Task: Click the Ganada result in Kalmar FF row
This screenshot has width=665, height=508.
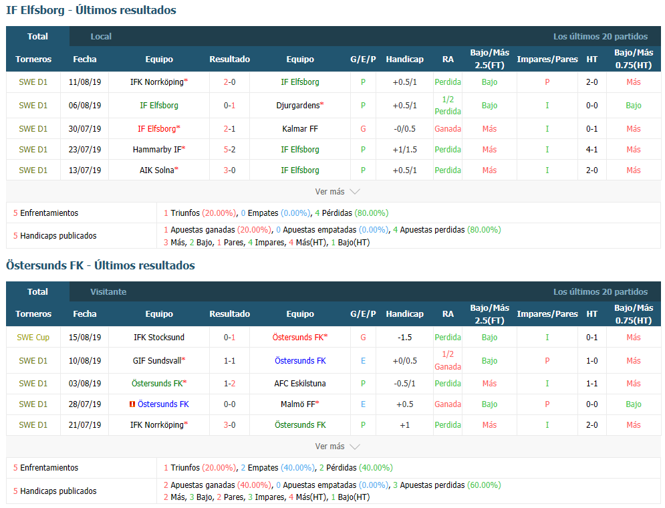Action: coord(448,129)
